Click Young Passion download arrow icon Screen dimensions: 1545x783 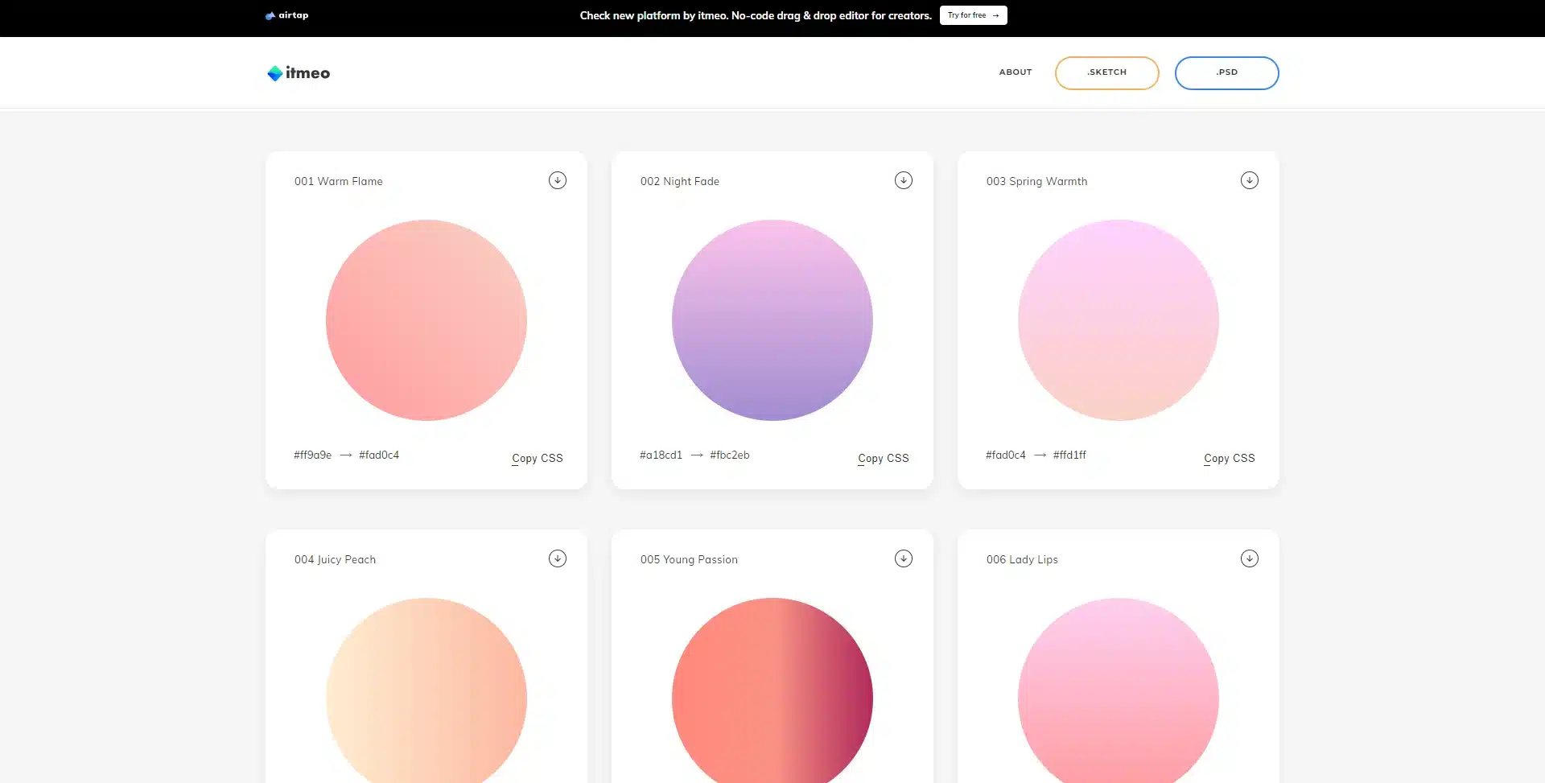[x=903, y=558]
